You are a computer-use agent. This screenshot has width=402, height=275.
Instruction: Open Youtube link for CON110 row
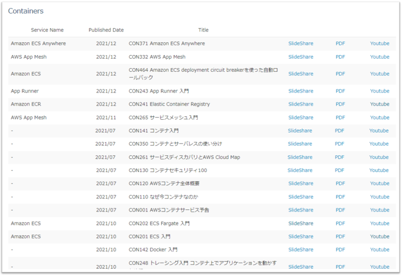click(380, 197)
